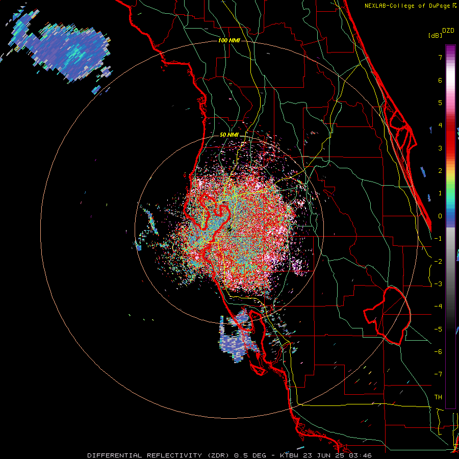459x459 pixels.
Task: Click the -3 value on color scale
Action: (438, 284)
